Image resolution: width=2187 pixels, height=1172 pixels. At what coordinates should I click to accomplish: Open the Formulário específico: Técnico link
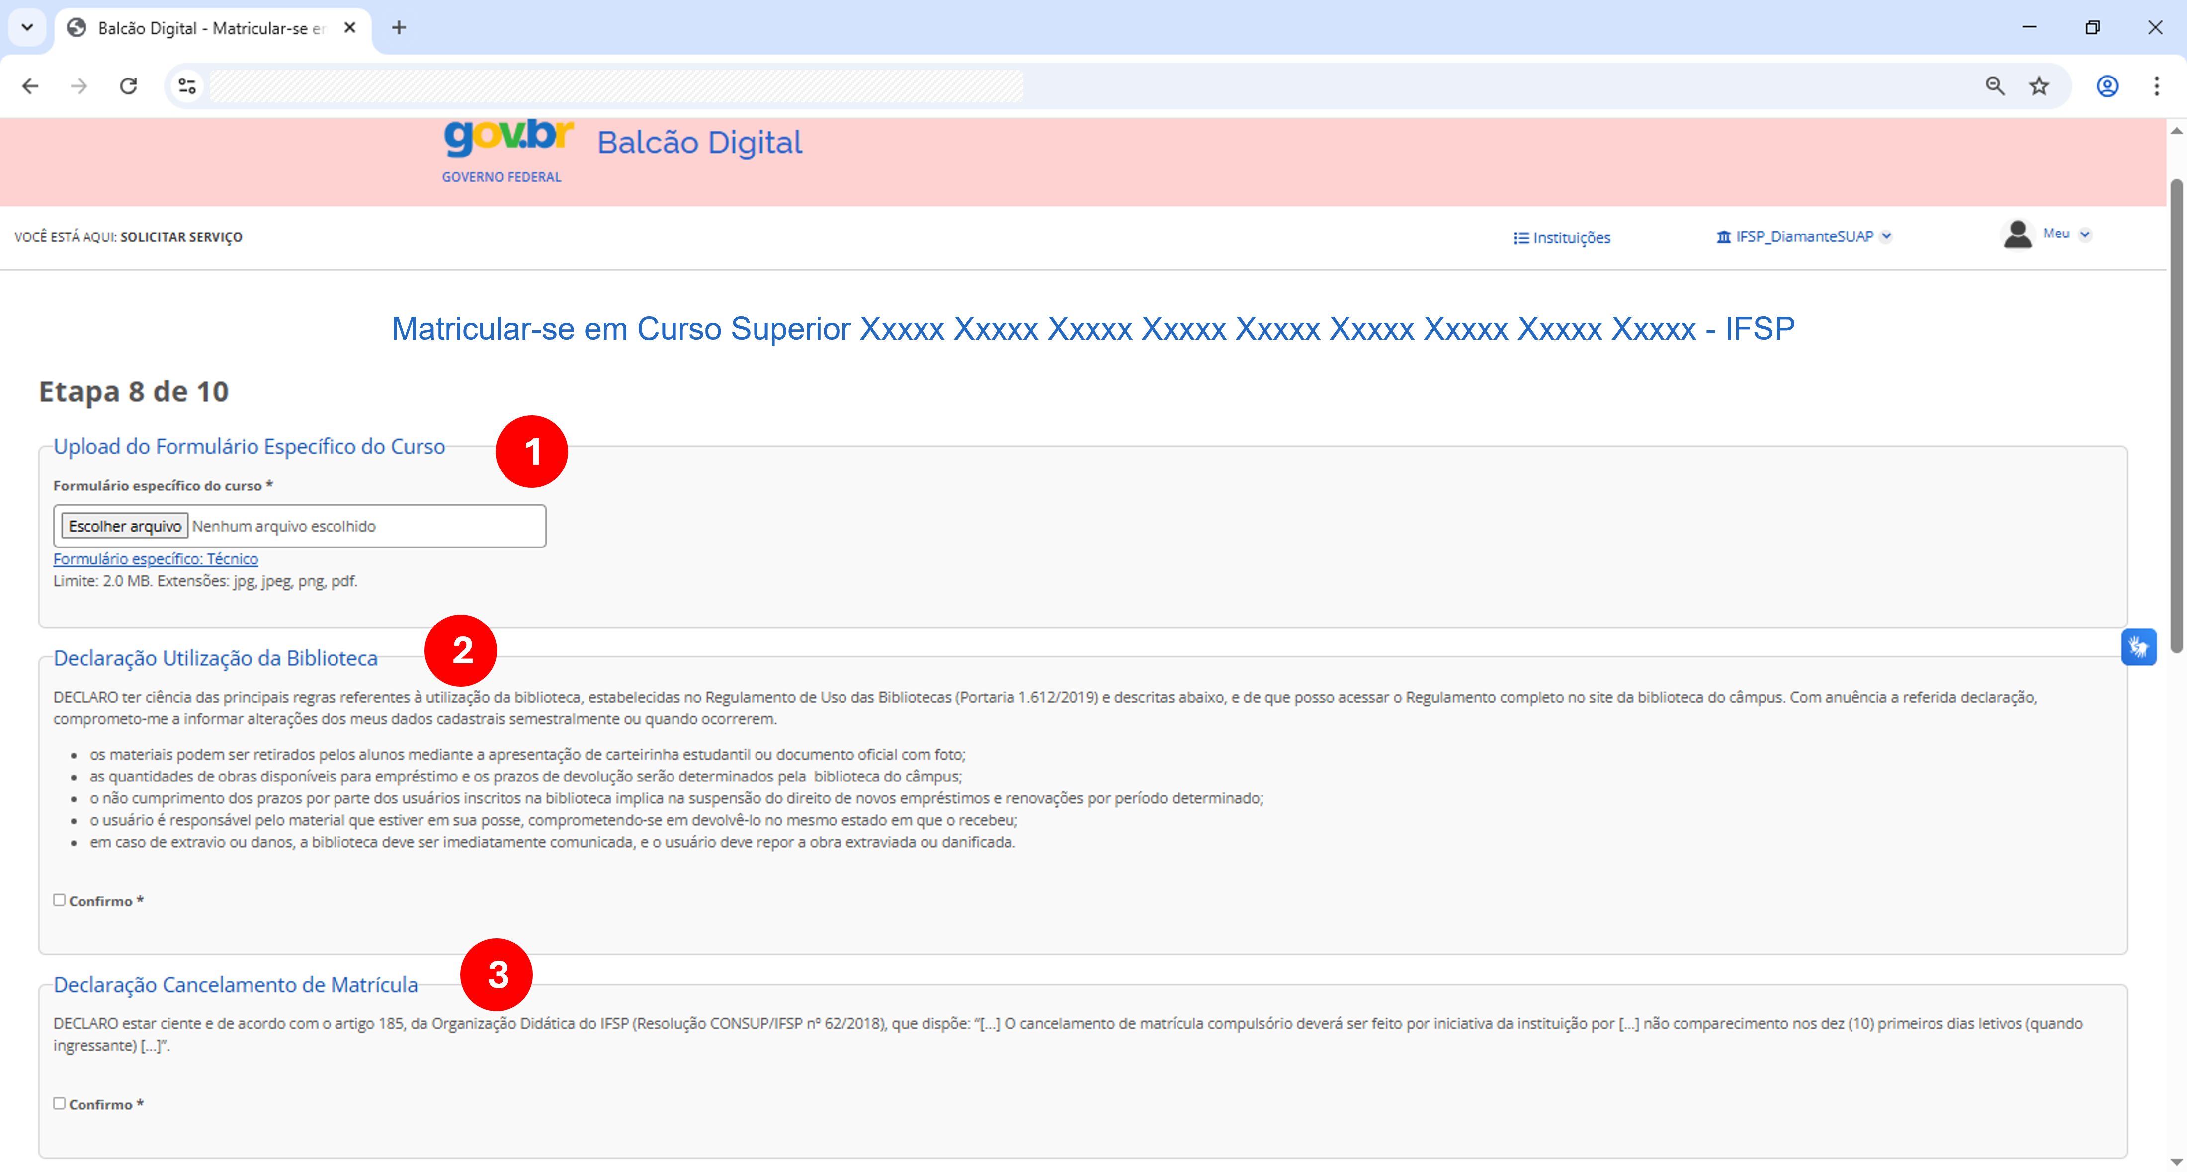click(x=156, y=559)
